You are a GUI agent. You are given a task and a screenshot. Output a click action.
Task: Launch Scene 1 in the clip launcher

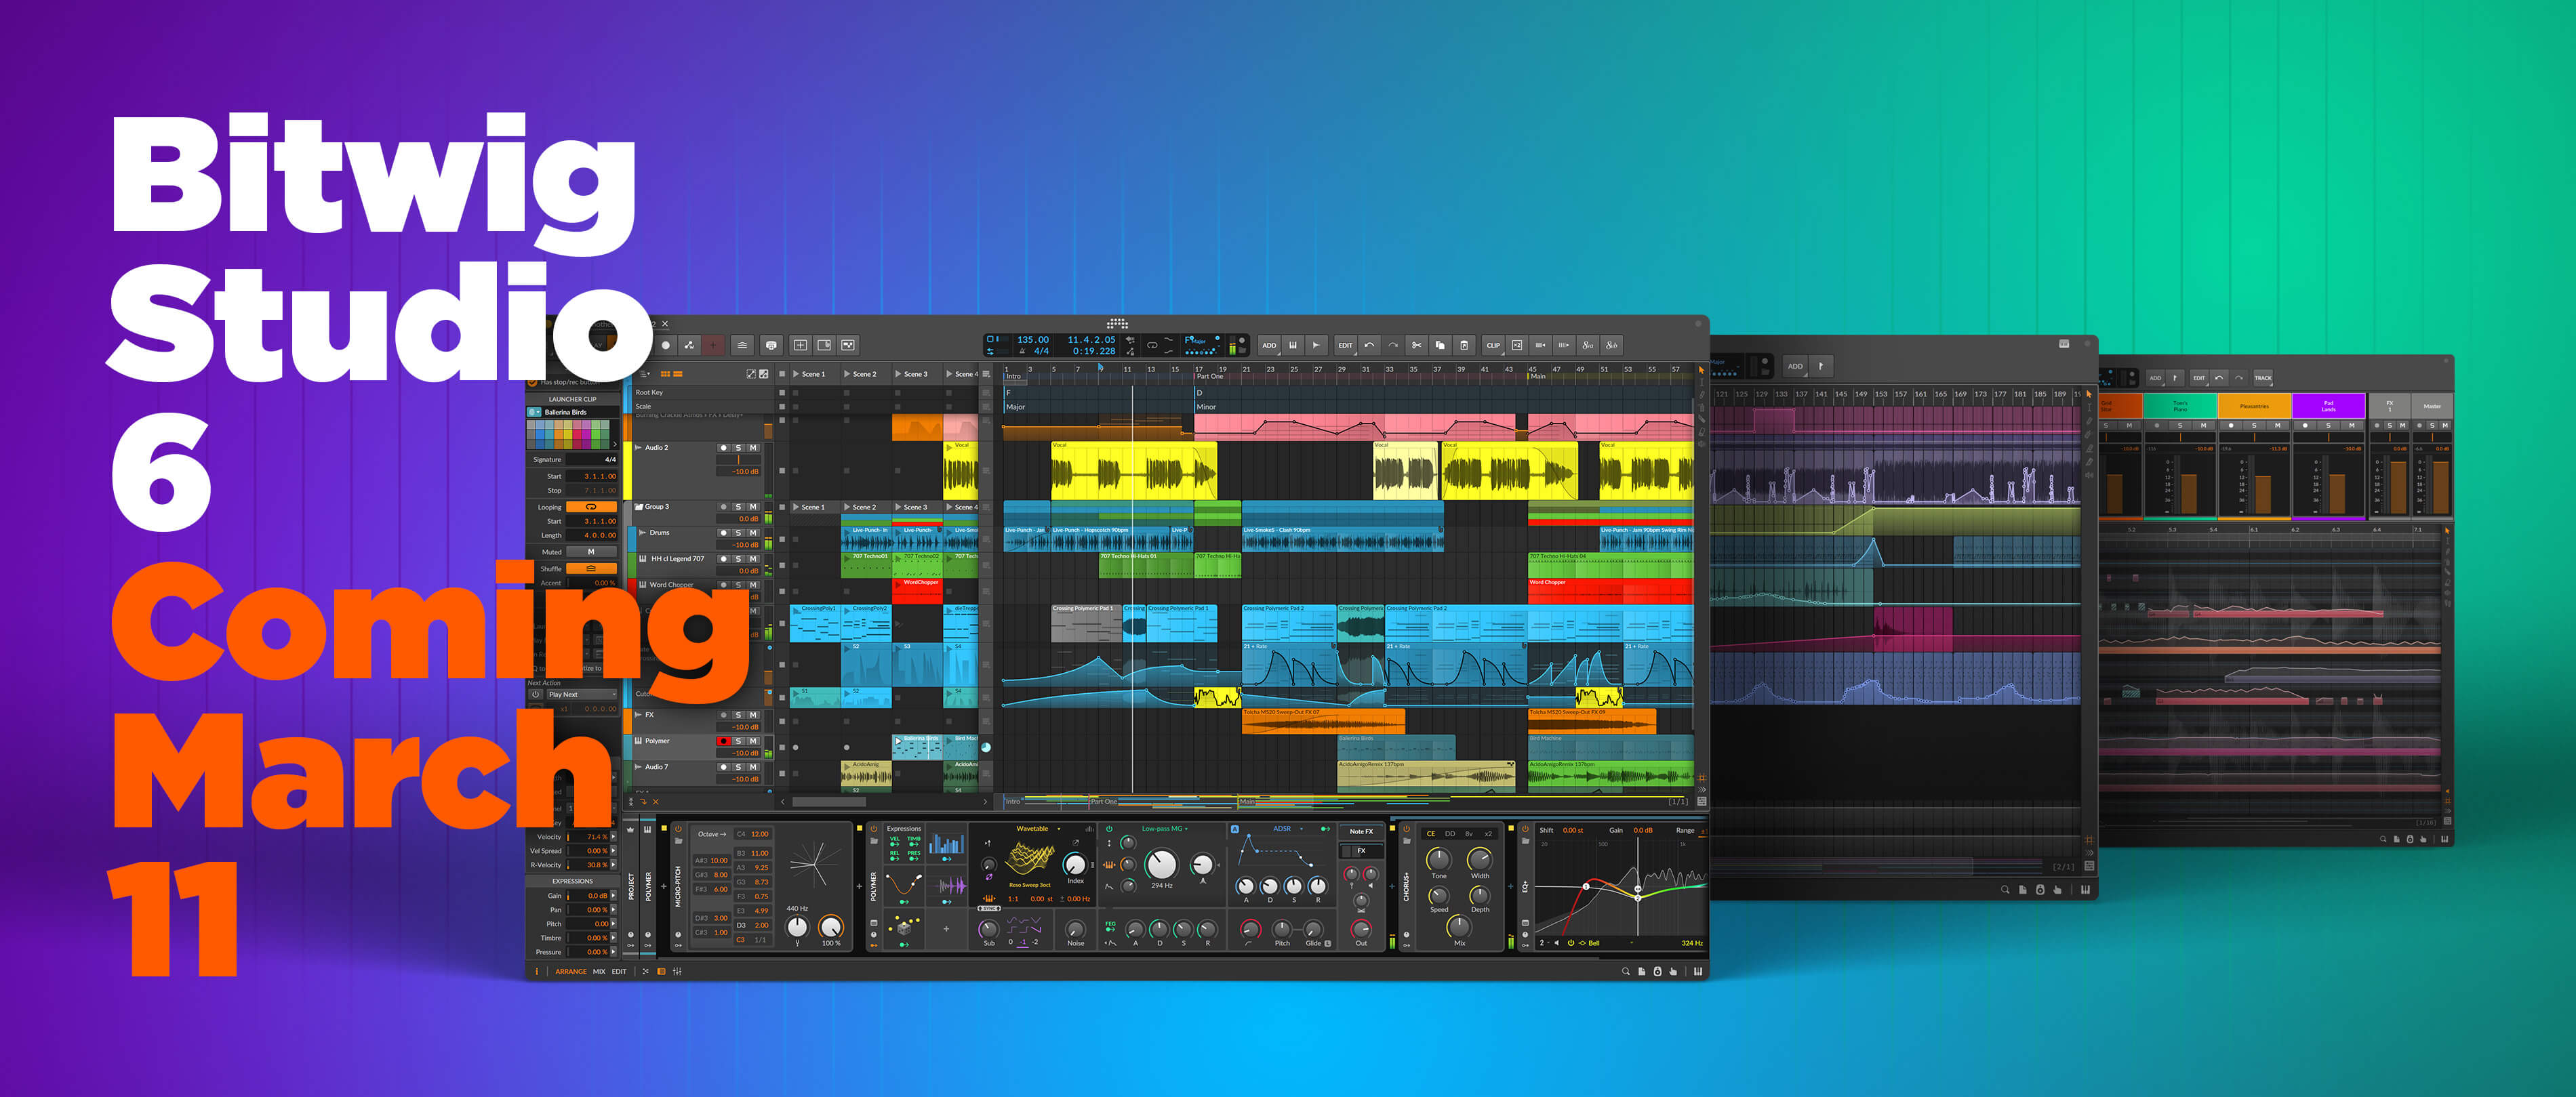click(x=797, y=375)
